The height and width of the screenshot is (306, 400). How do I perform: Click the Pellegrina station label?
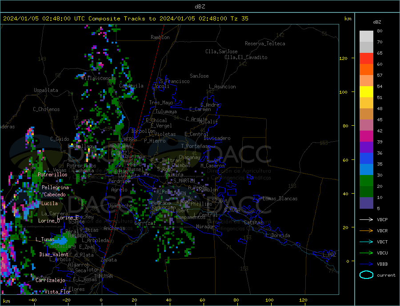tap(56, 187)
